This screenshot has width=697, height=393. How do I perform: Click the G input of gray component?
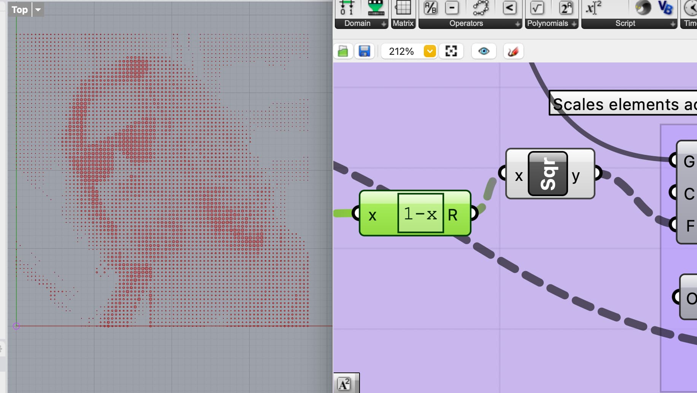pyautogui.click(x=689, y=161)
